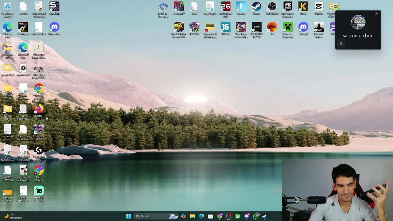Open the sider file icon
393x221 pixels.
pyautogui.click(x=194, y=9)
